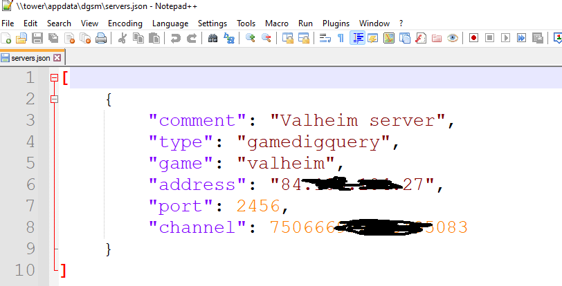Open the Search menu
The height and width of the screenshot is (286, 562).
pyautogui.click(x=59, y=23)
